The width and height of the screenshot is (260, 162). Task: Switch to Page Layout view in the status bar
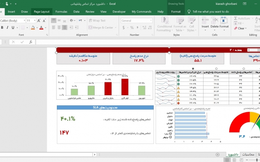234,160
